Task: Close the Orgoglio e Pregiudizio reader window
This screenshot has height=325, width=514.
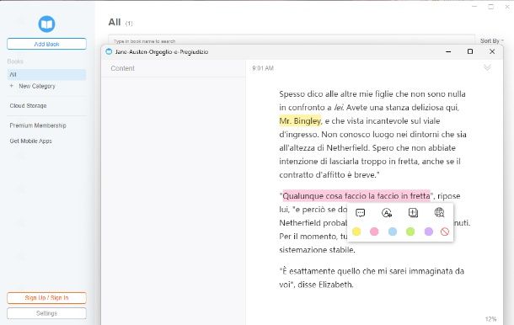Action: coord(492,51)
